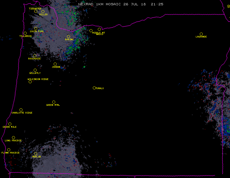The height and width of the screenshot is (178, 230).
Task: Click the South Fork station circle
Action: pos(36,28)
